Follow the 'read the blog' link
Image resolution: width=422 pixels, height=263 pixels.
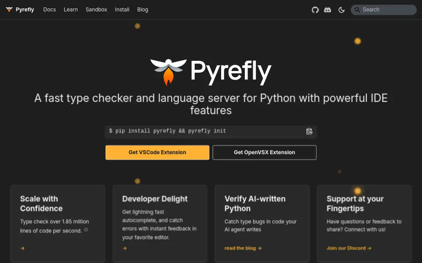coord(243,248)
